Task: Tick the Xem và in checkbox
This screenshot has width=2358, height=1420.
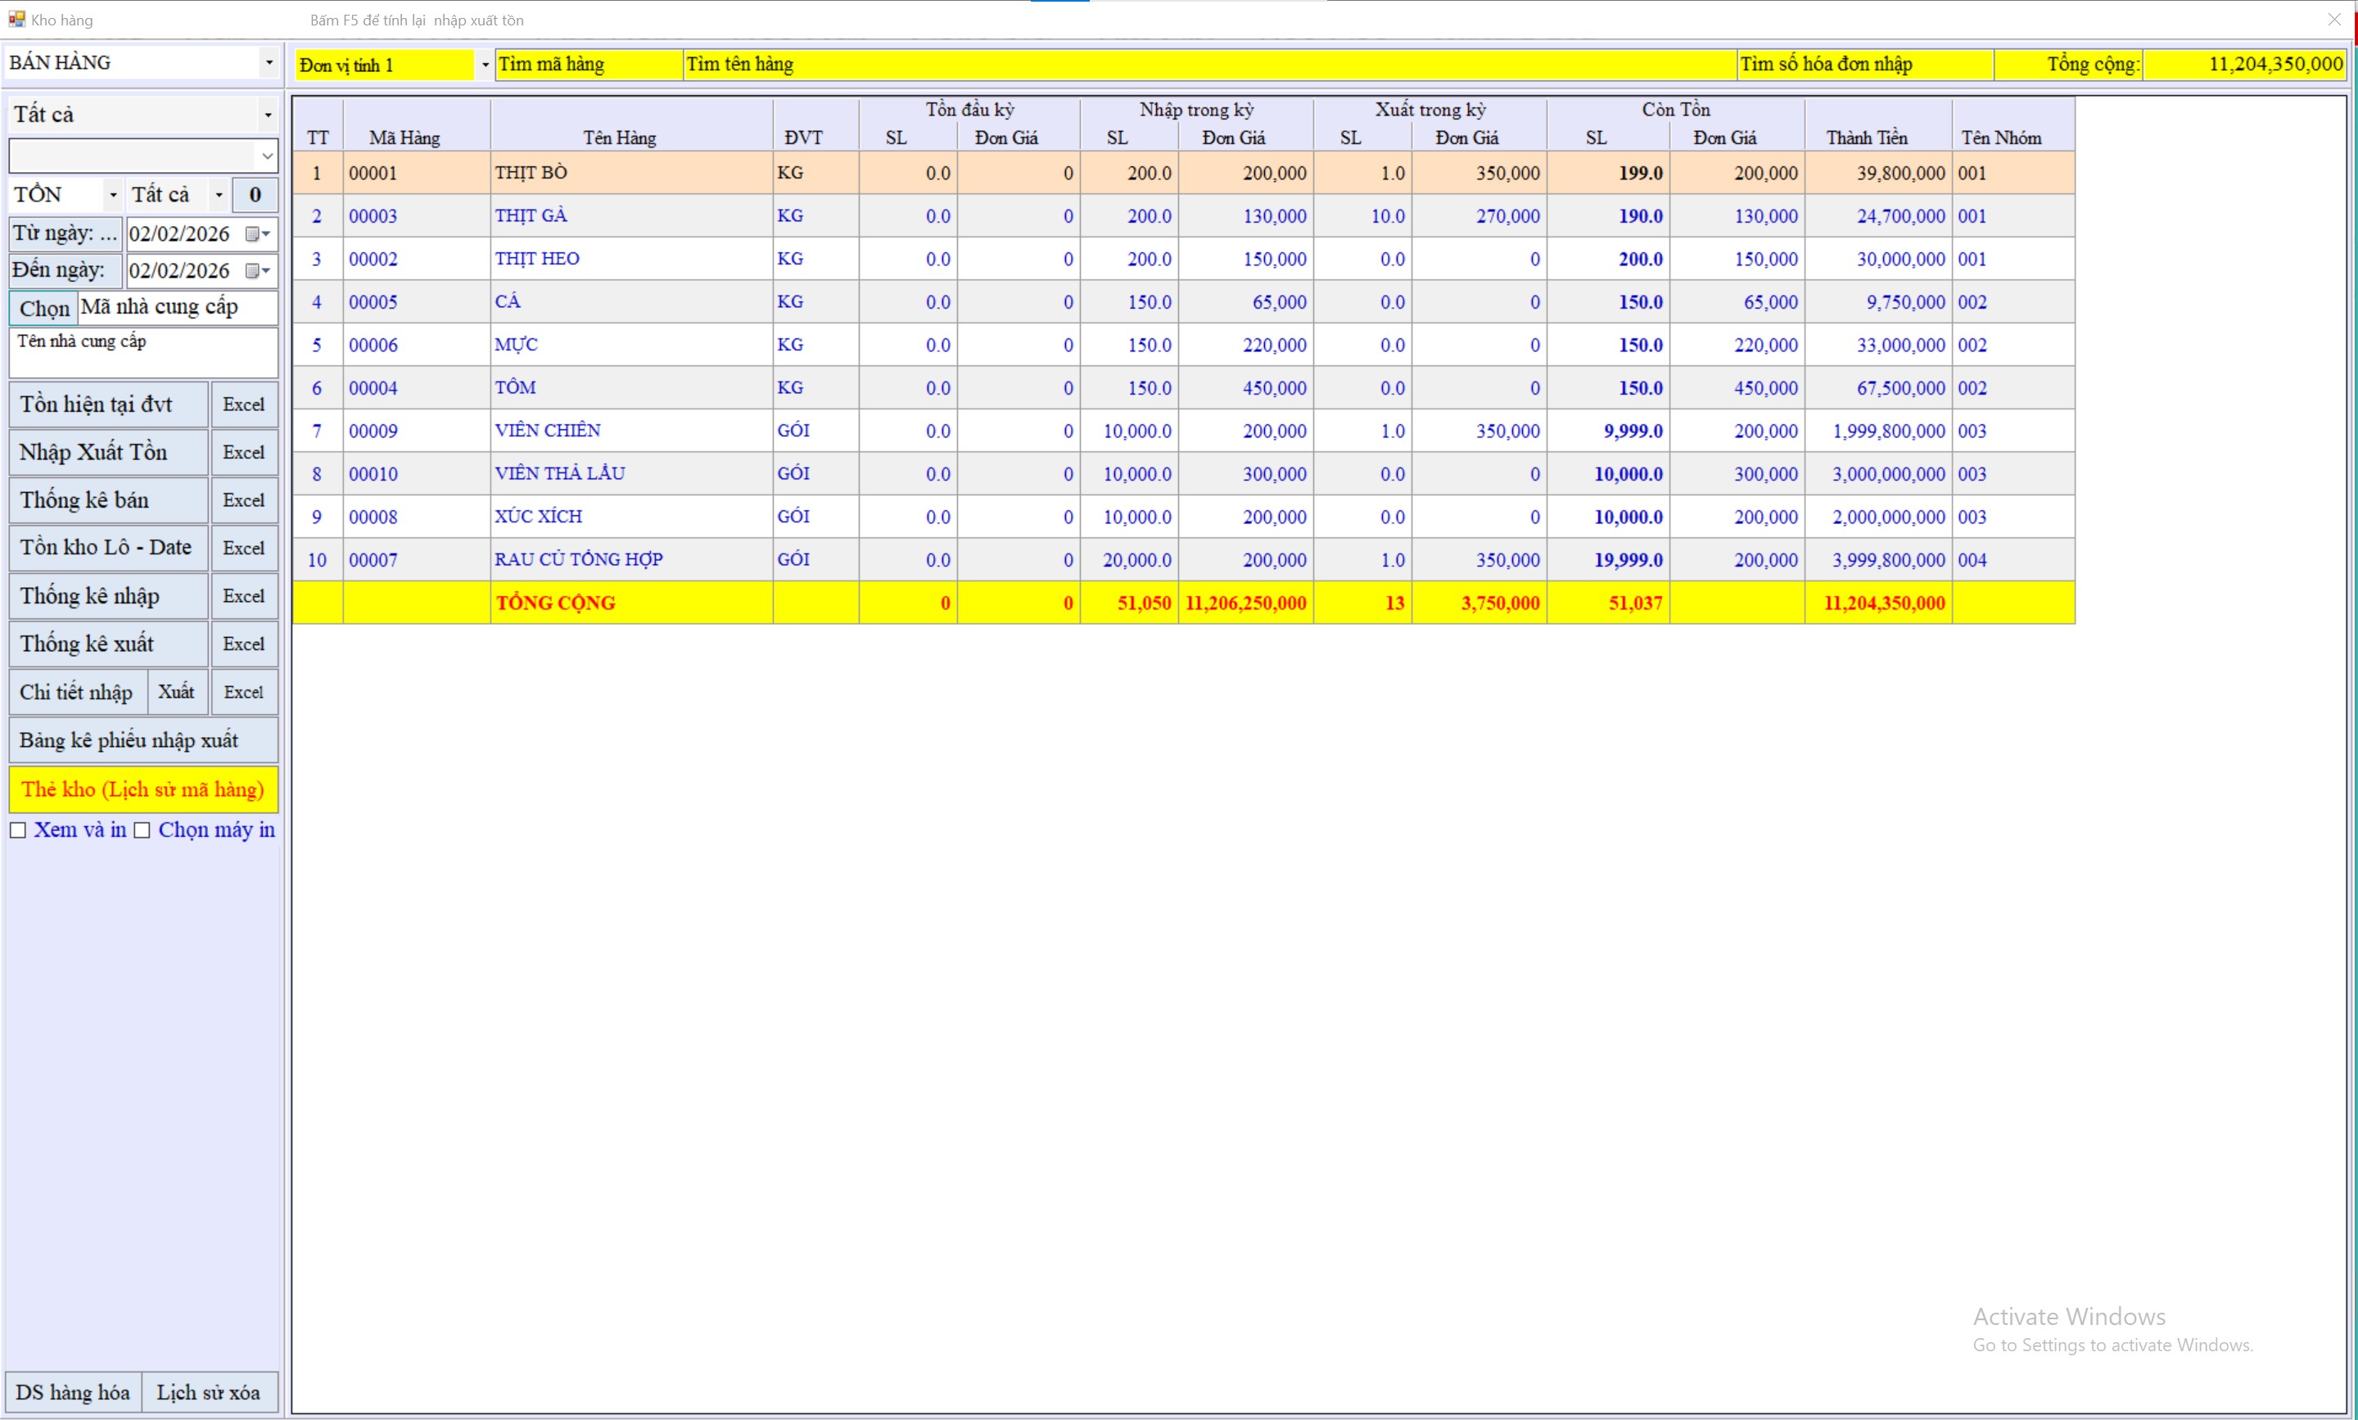Action: [x=18, y=830]
